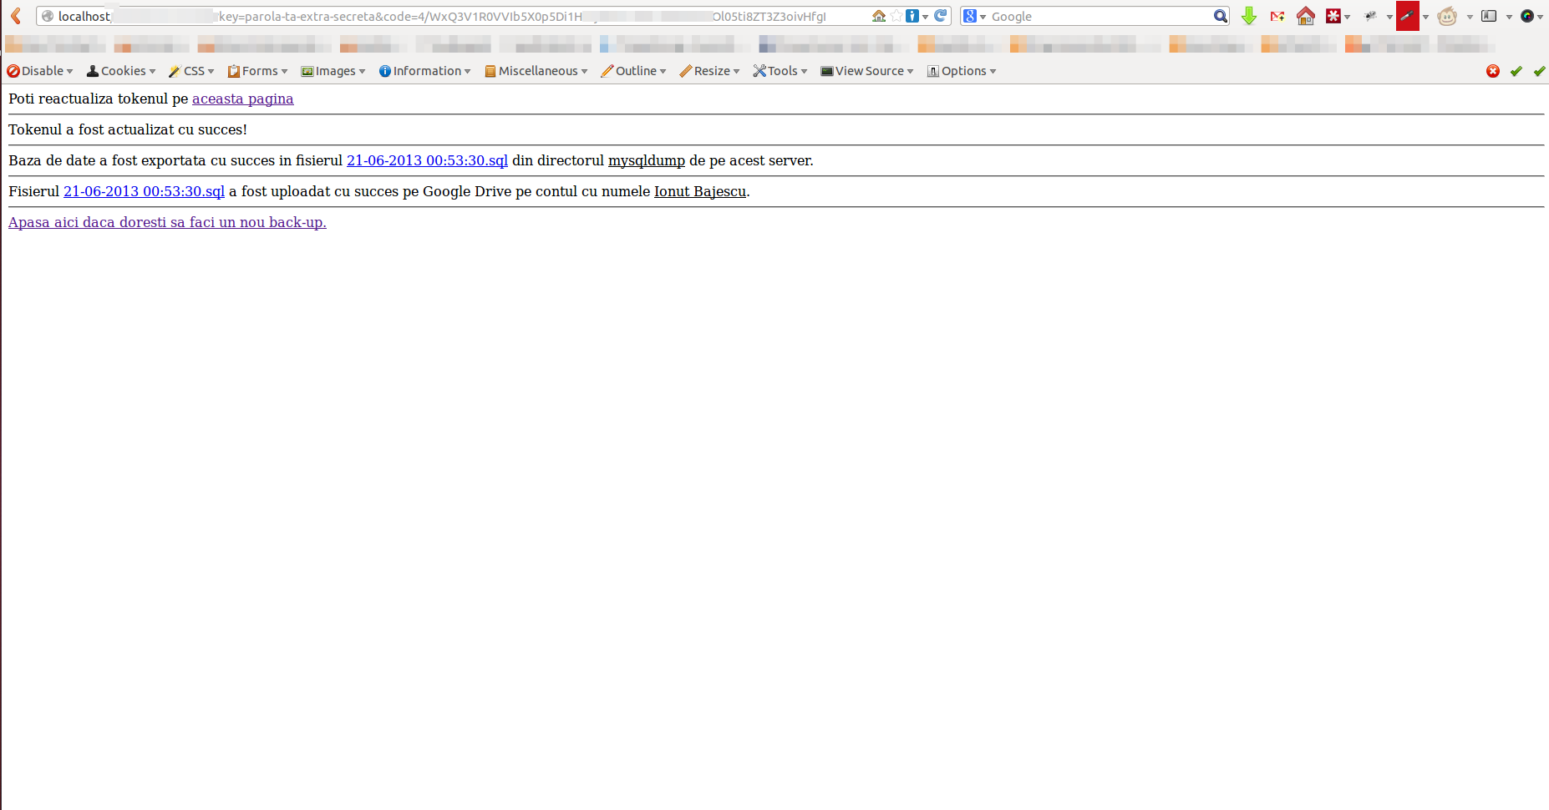Expand the Options dropdown
This screenshot has width=1549, height=810.
pos(962,71)
